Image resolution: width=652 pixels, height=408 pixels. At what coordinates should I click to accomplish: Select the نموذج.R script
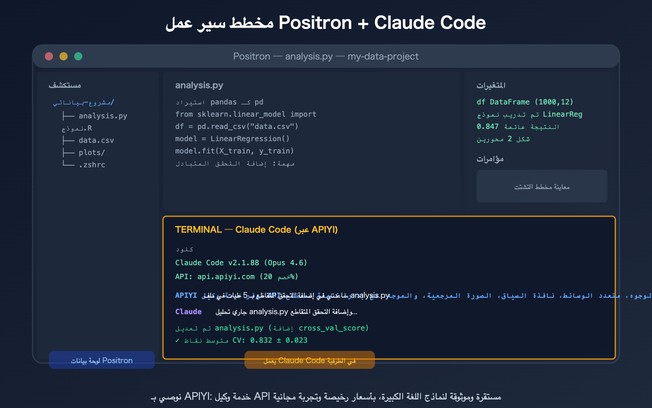click(77, 128)
